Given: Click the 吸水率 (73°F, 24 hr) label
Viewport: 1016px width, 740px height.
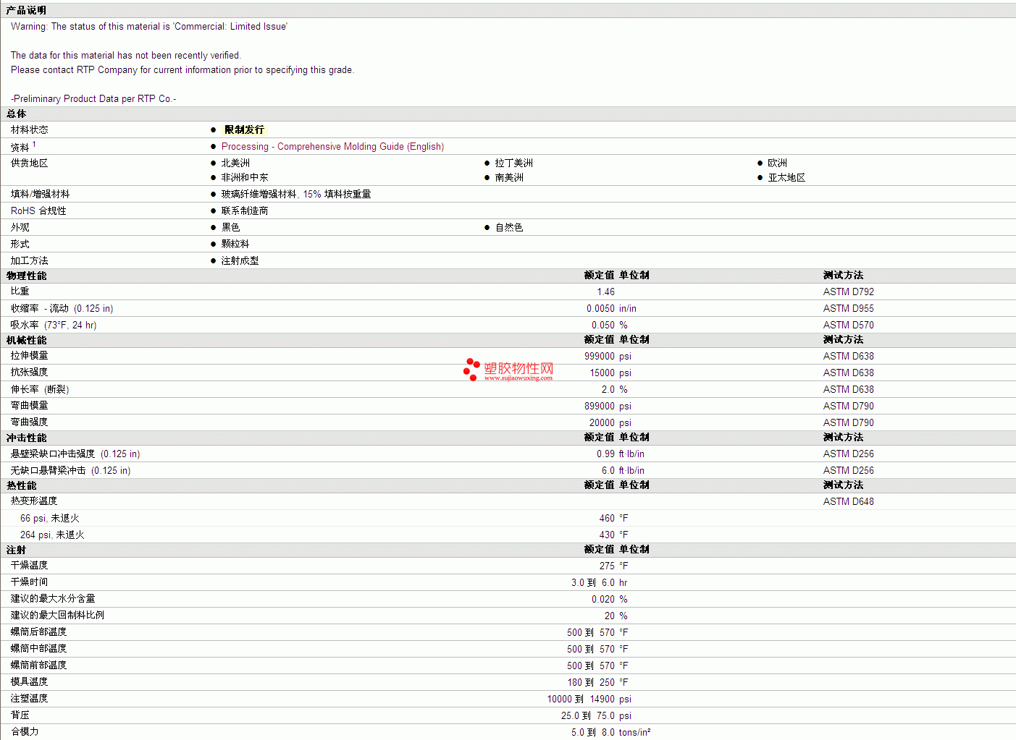Looking at the screenshot, I should 54,326.
